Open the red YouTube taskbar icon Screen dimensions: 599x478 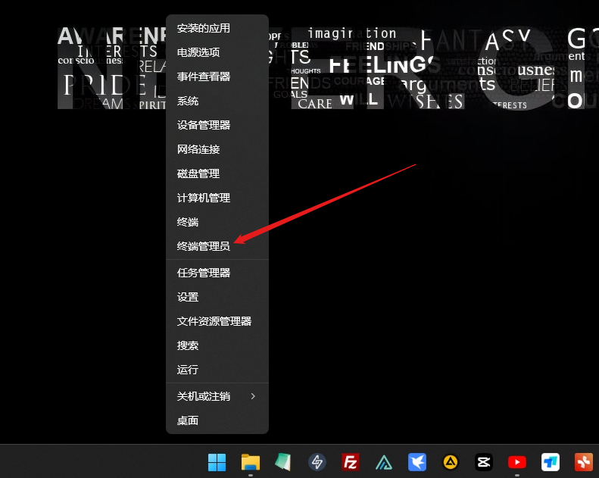[516, 461]
